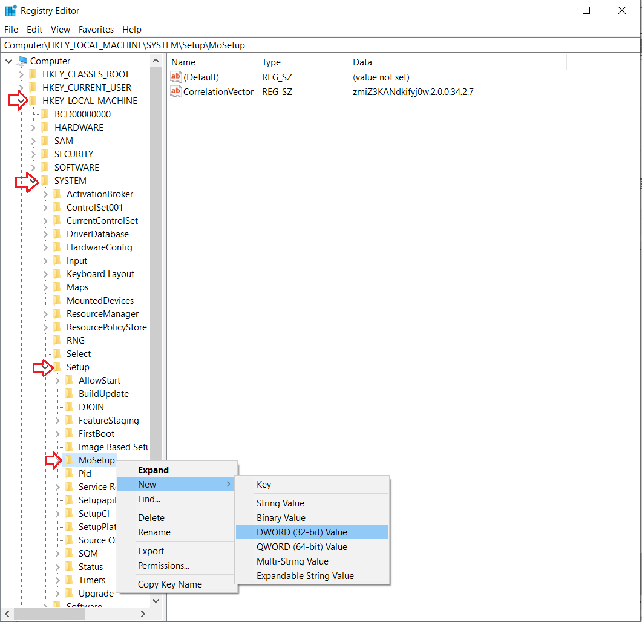Click the BCD00000000 folder icon

[x=45, y=114]
